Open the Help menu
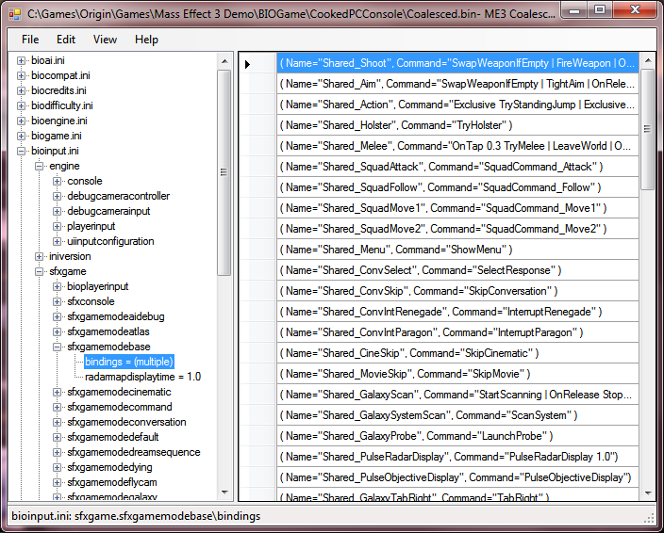This screenshot has height=533, width=664. click(146, 40)
